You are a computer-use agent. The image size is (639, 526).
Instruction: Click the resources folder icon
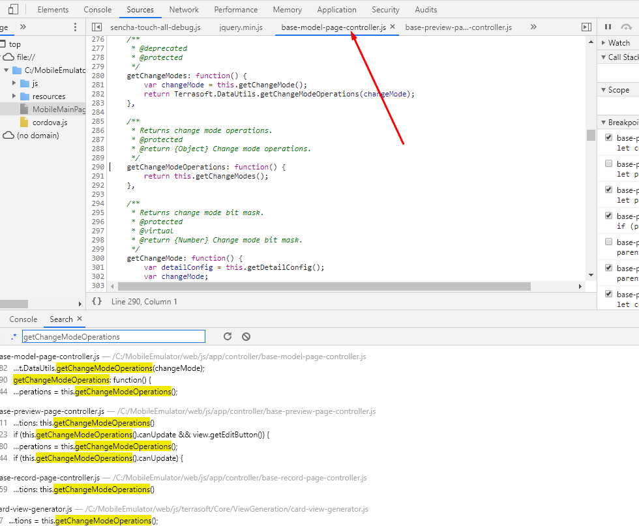click(25, 96)
